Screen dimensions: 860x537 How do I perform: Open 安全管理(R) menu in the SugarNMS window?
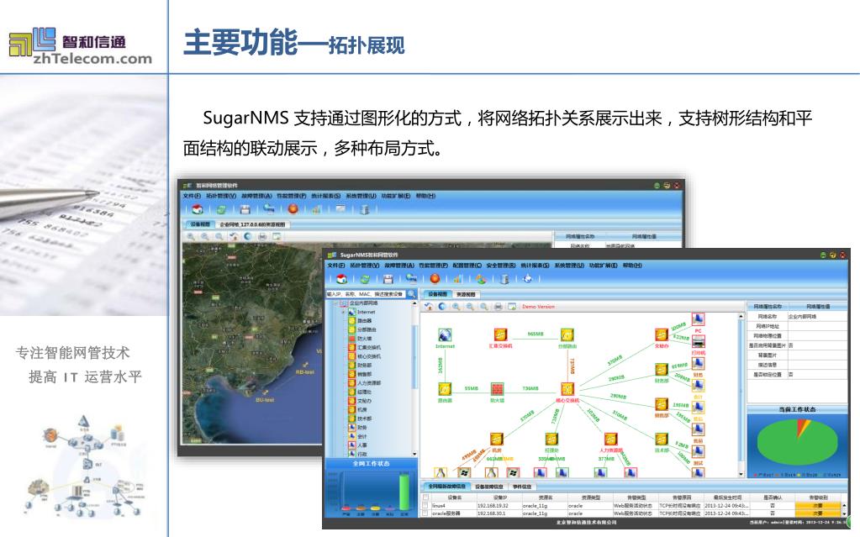pos(501,266)
